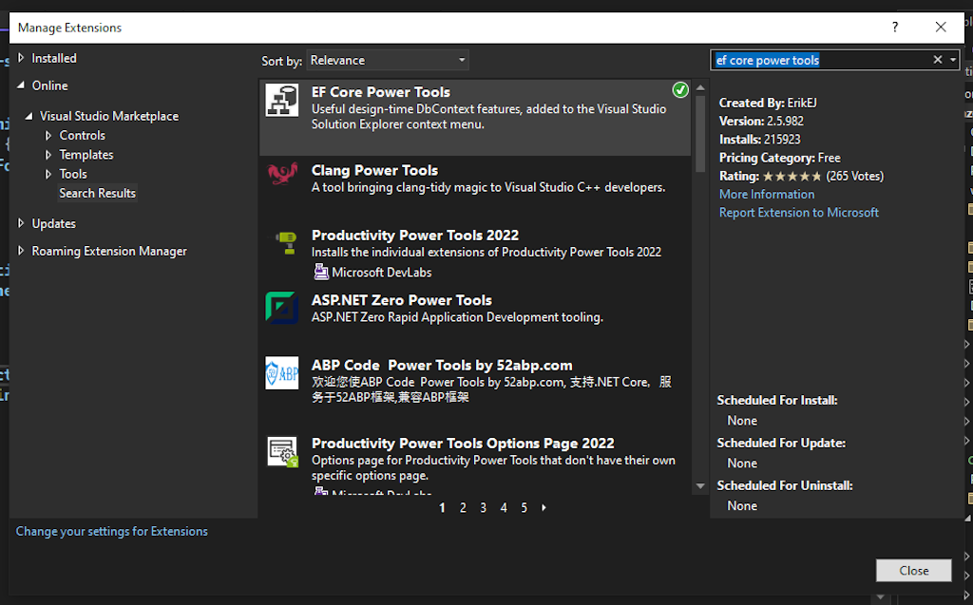The height and width of the screenshot is (605, 973).
Task: Select the Search Results tree item
Action: pos(97,193)
